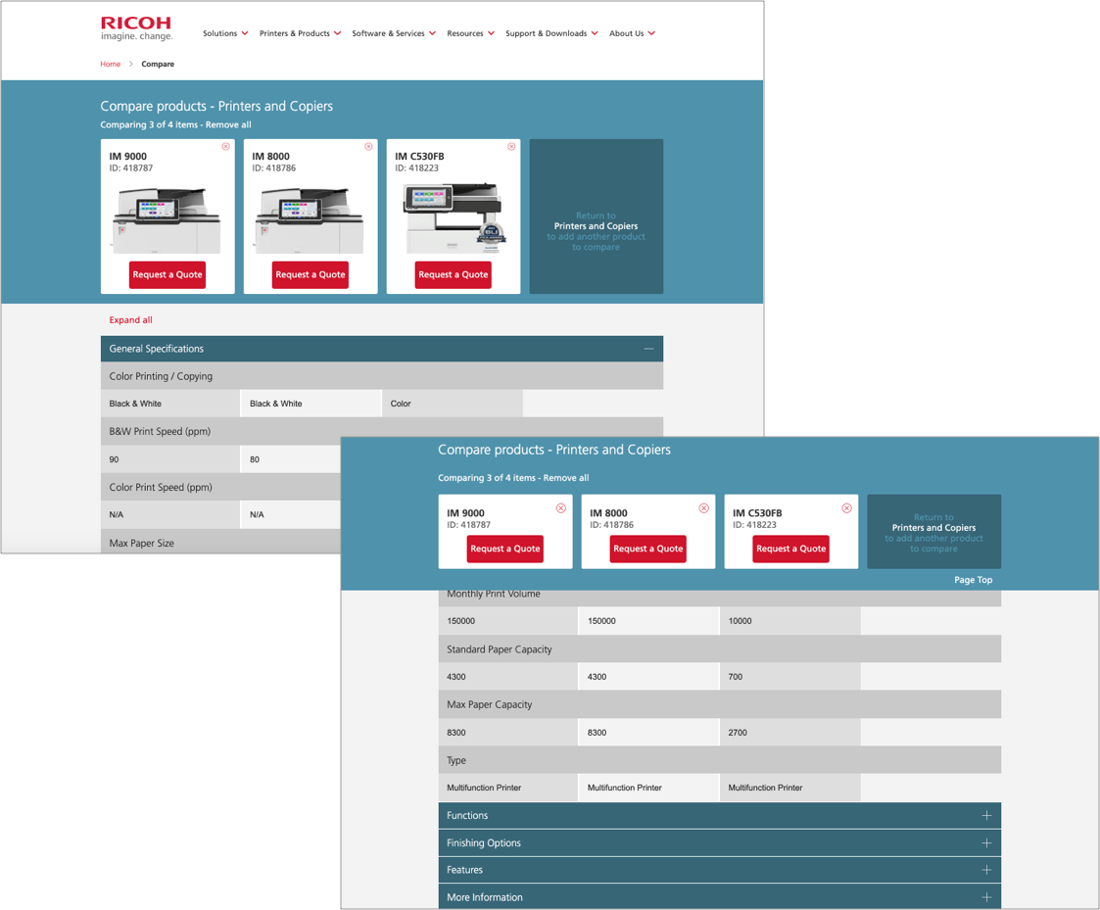Request a Quote for IM C530FB top card

[x=454, y=274]
